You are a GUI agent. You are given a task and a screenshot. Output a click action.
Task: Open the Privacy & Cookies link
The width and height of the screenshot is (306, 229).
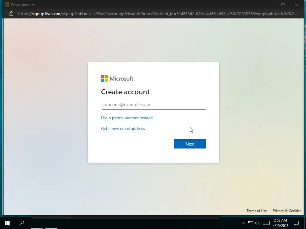pyautogui.click(x=287, y=211)
